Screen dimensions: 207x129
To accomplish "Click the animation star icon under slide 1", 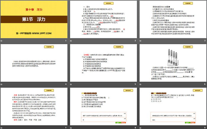I will pos(1,41).
